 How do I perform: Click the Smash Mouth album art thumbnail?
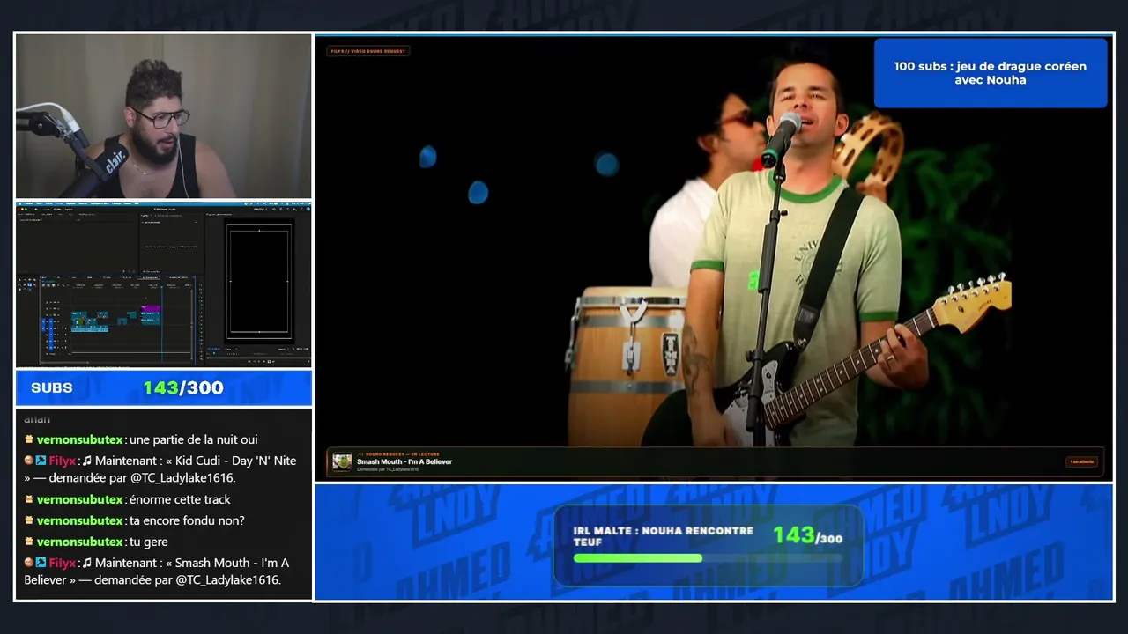pyautogui.click(x=342, y=462)
